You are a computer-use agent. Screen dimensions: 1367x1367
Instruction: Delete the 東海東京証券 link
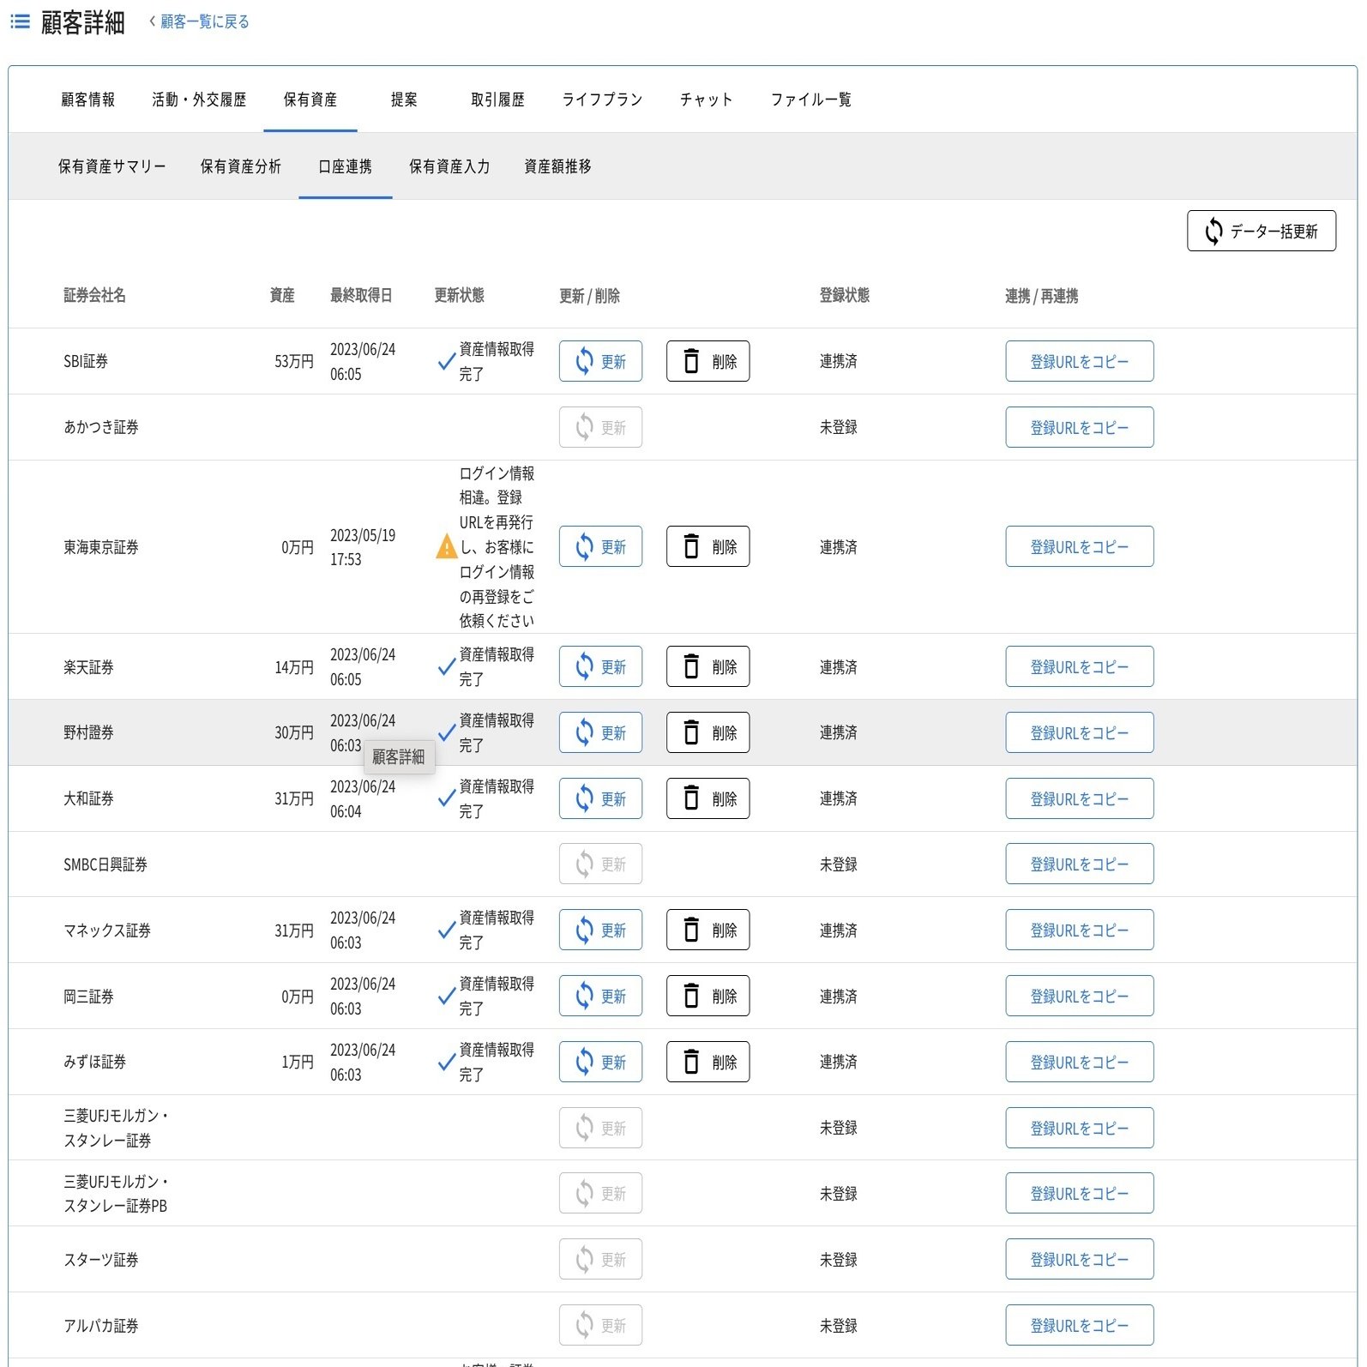[x=708, y=546]
